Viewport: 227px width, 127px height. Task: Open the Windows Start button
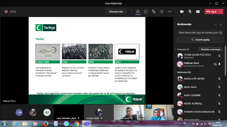4,124
